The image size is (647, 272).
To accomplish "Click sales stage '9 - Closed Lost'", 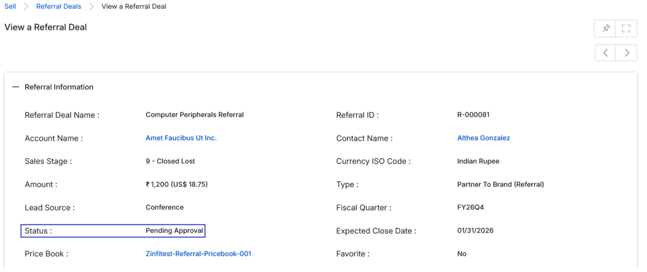I will pyautogui.click(x=170, y=161).
